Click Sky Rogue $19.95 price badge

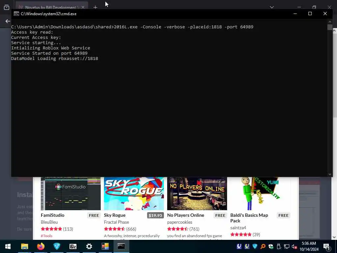(155, 215)
